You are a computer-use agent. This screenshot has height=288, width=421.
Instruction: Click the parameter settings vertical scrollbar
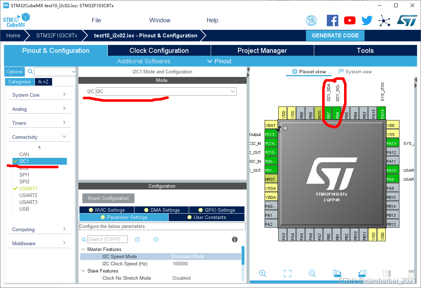pyautogui.click(x=243, y=256)
